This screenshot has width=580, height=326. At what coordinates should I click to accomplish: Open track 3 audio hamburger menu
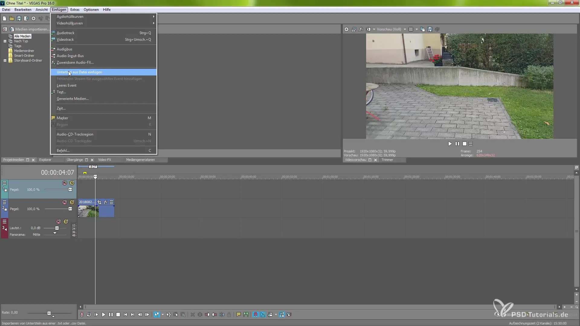[5, 222]
